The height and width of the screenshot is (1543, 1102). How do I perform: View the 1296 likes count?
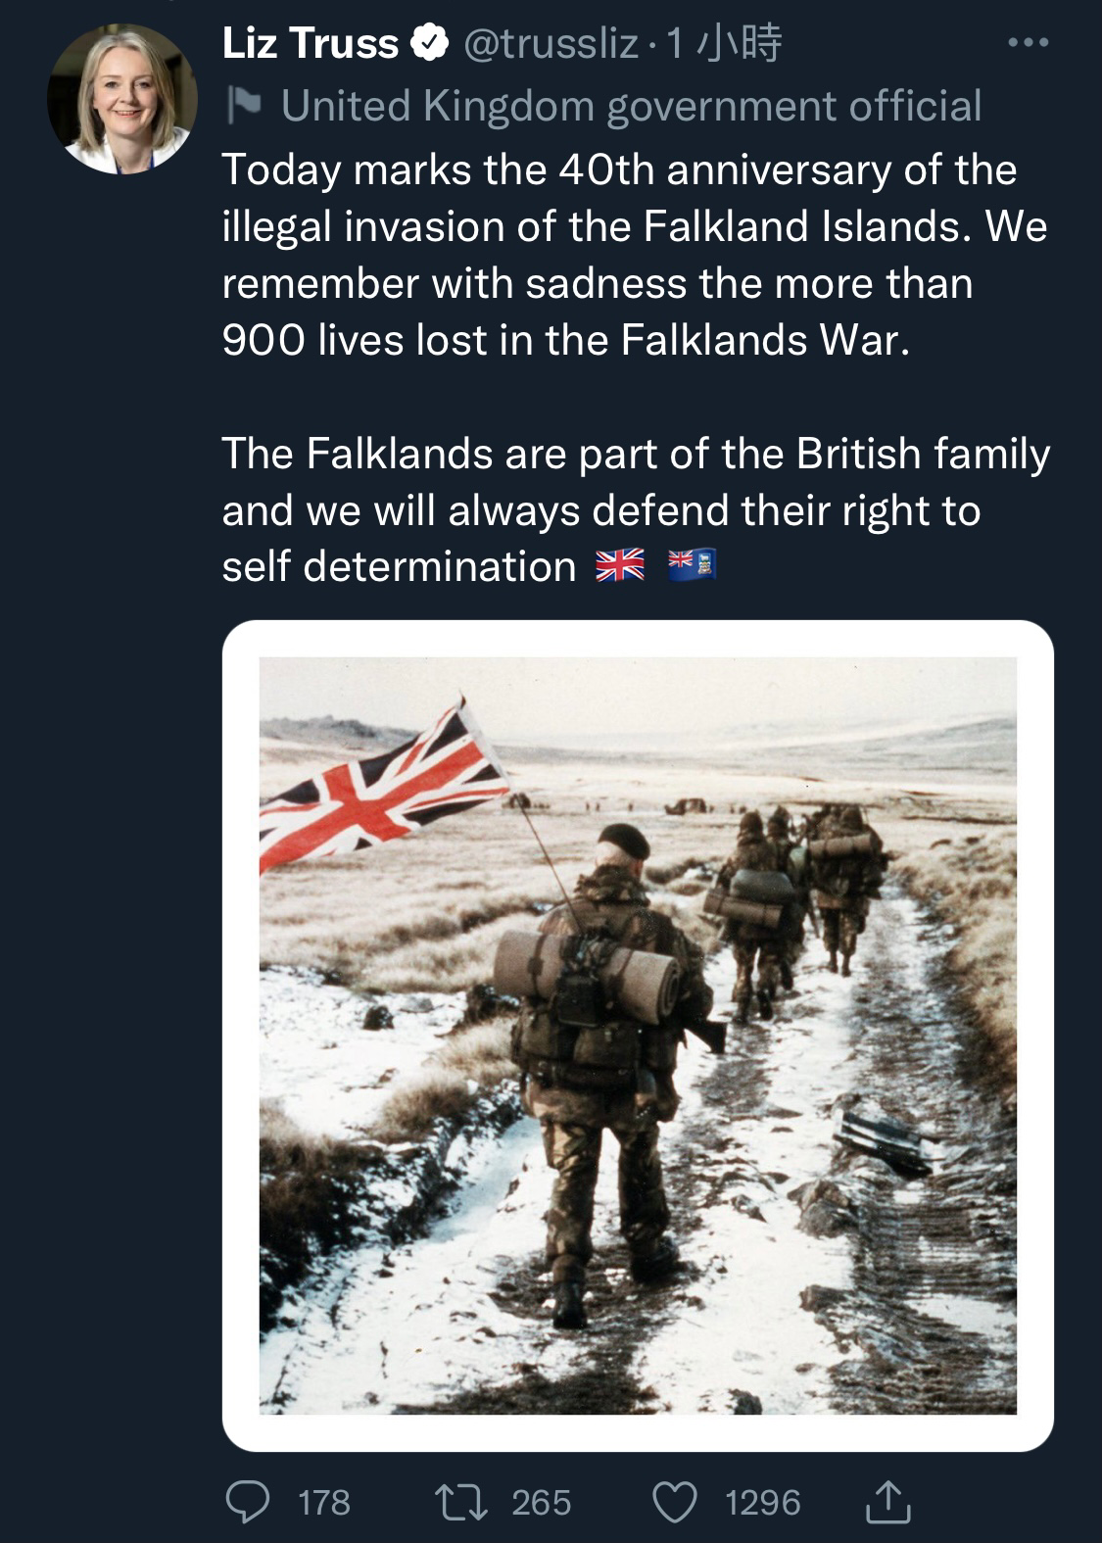762,1502
